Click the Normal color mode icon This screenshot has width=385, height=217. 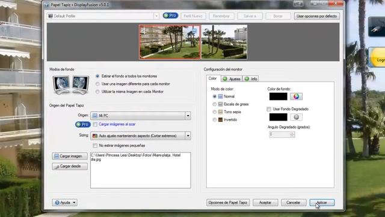coord(221,96)
